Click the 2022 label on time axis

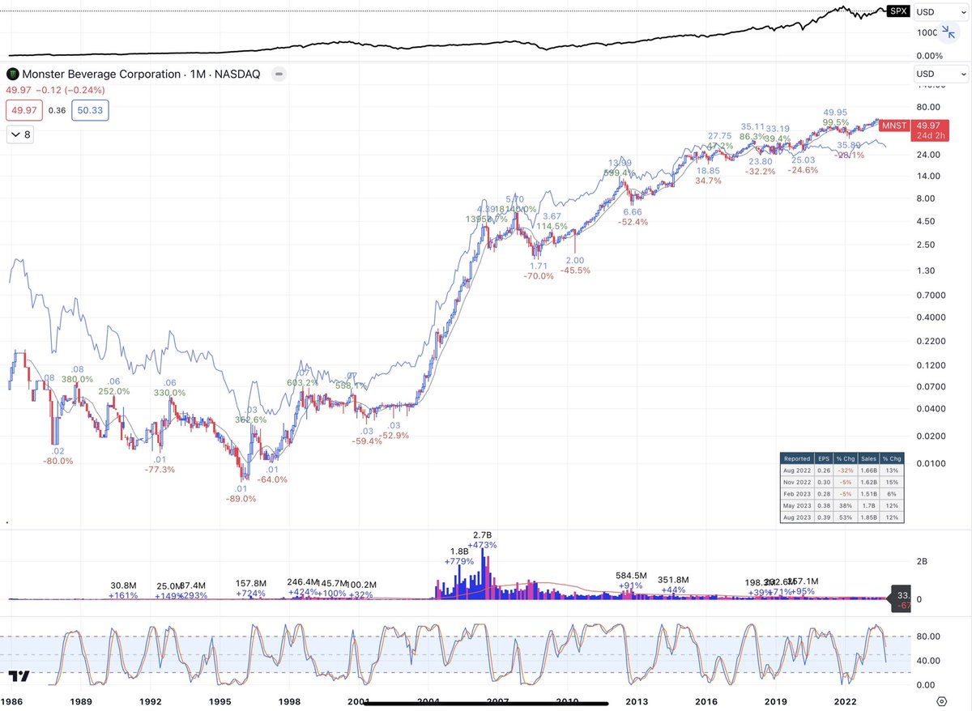click(846, 701)
